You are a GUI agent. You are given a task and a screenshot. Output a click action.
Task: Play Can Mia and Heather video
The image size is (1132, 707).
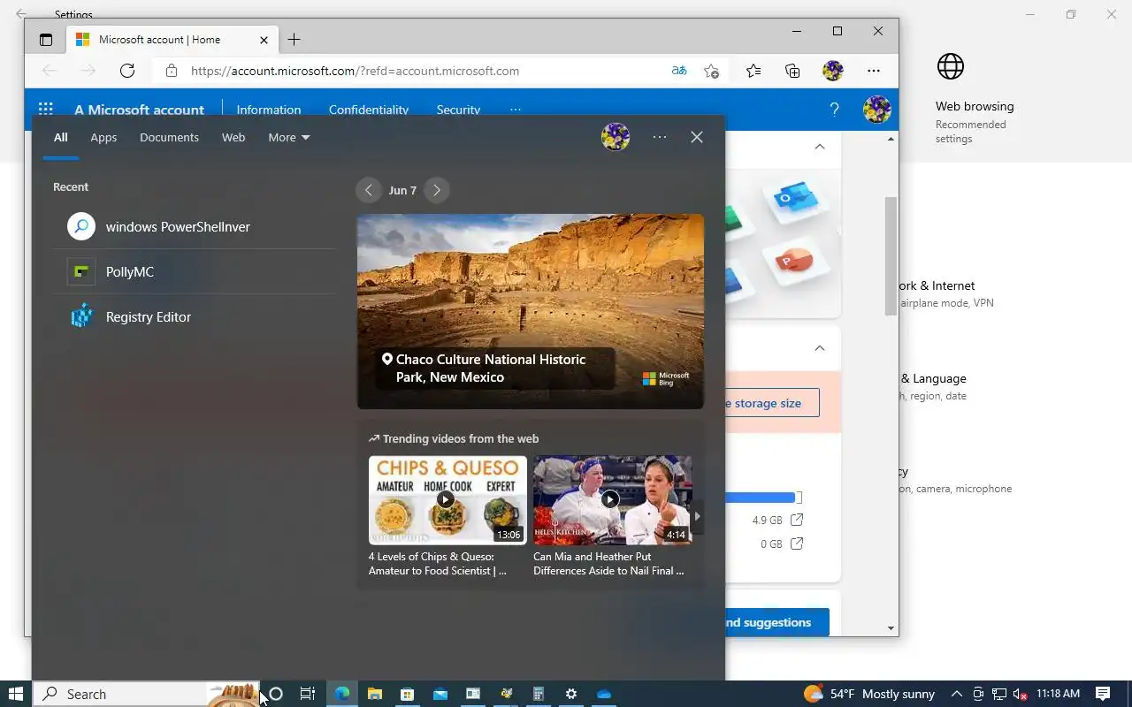[x=610, y=499]
